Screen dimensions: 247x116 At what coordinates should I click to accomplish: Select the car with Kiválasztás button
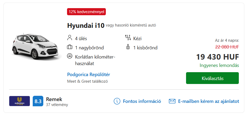click(212, 78)
